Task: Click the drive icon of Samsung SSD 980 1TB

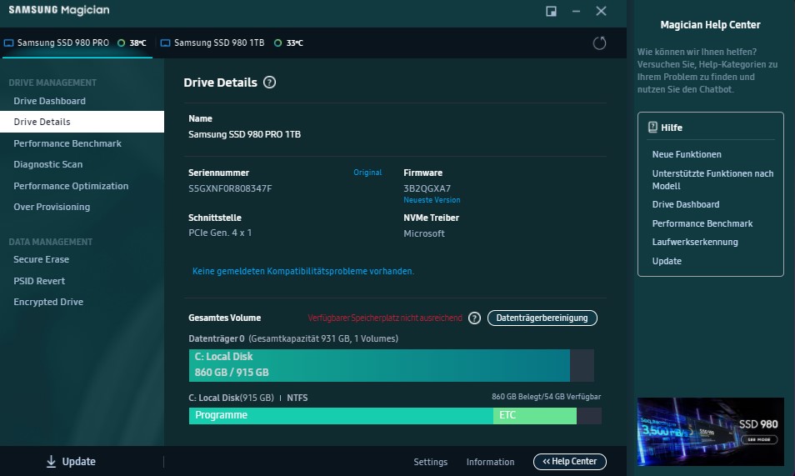Action: 165,43
